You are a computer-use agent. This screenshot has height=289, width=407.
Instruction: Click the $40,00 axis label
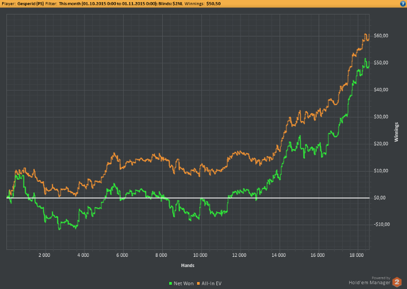[x=381, y=90]
